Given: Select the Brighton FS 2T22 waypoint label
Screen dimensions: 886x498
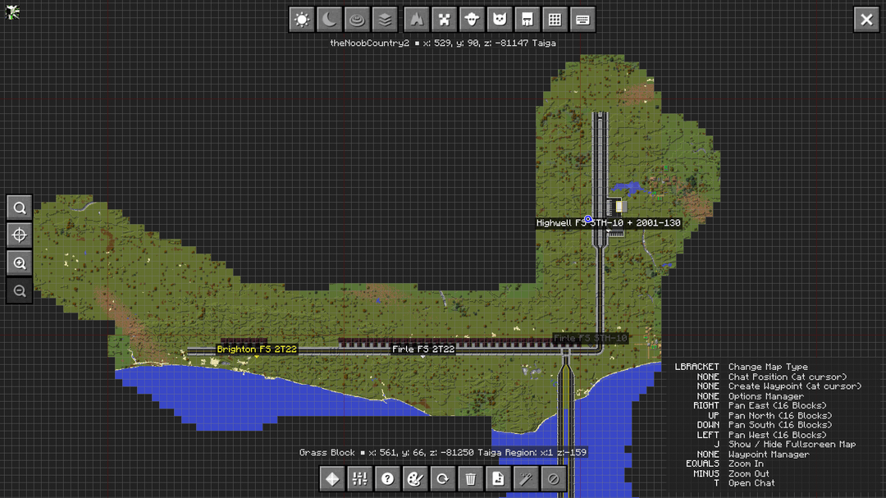Looking at the screenshot, I should pyautogui.click(x=257, y=350).
